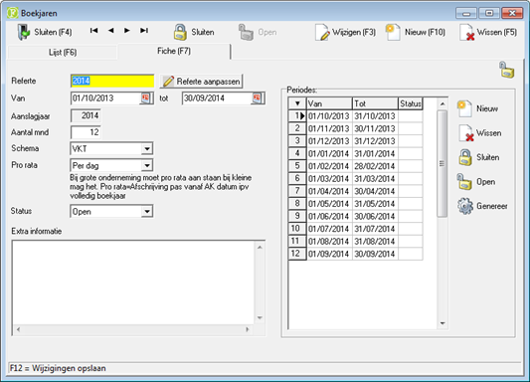Click the Aantal mnd field
The width and height of the screenshot is (530, 382).
tap(86, 132)
